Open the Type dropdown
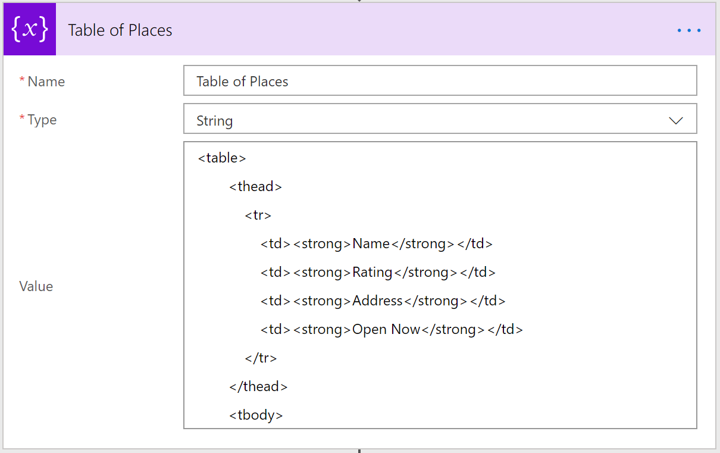The width and height of the screenshot is (720, 453). pyautogui.click(x=440, y=119)
